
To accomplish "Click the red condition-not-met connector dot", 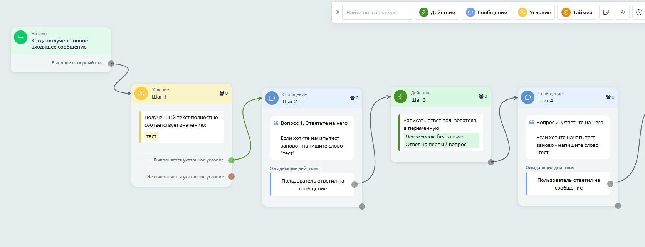I will [x=232, y=176].
